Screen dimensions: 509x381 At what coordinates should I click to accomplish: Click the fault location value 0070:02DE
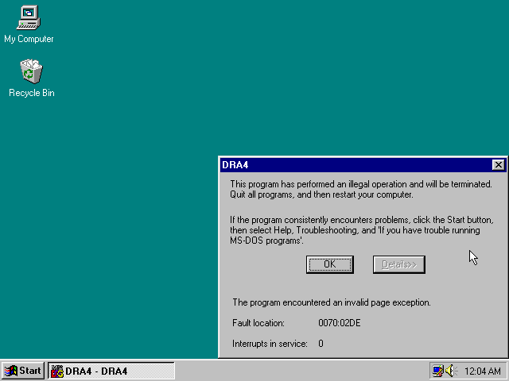(340, 323)
